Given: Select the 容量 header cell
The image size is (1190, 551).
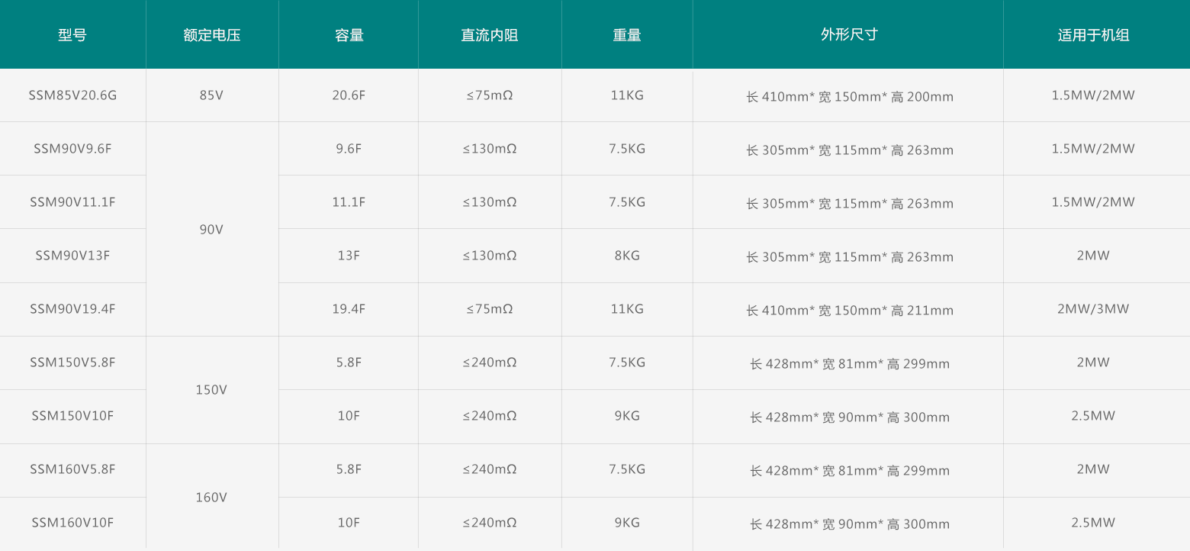Looking at the screenshot, I should (349, 35).
